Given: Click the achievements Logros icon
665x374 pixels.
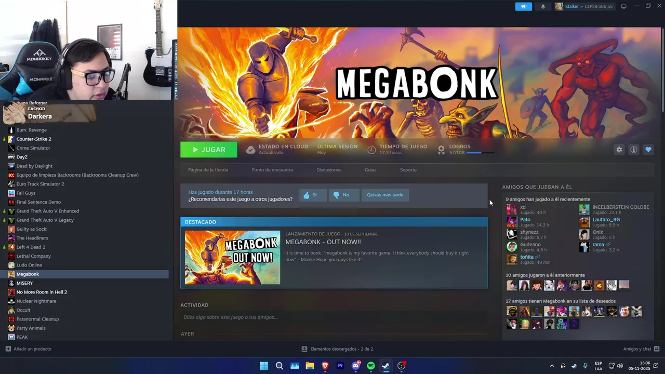Looking at the screenshot, I should (441, 150).
